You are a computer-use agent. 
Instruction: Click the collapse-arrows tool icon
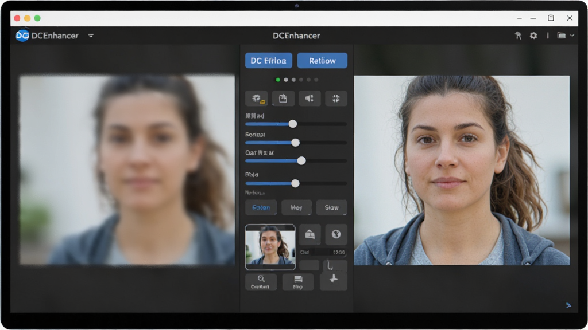point(336,99)
